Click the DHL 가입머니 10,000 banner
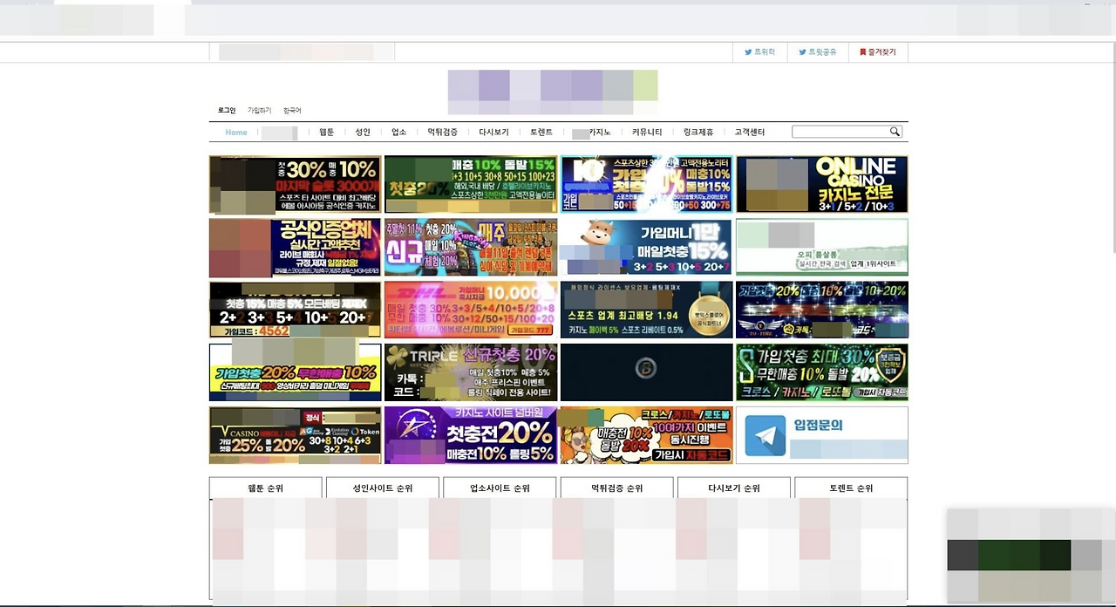This screenshot has height=607, width=1116. (x=471, y=310)
